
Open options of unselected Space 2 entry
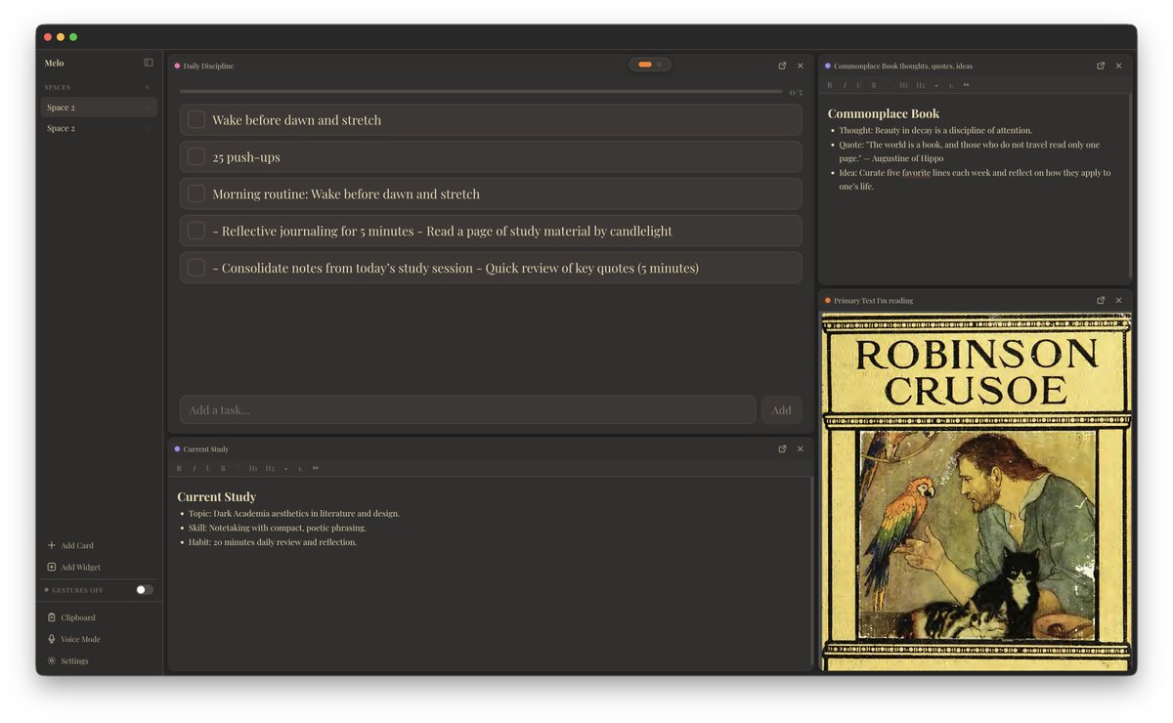coord(148,128)
